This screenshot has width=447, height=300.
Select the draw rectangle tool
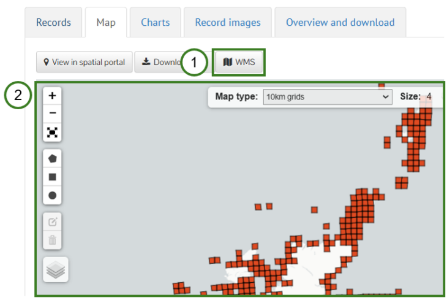coord(52,177)
